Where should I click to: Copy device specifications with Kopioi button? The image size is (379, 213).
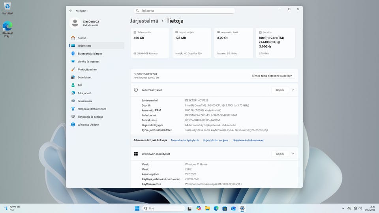click(x=280, y=90)
